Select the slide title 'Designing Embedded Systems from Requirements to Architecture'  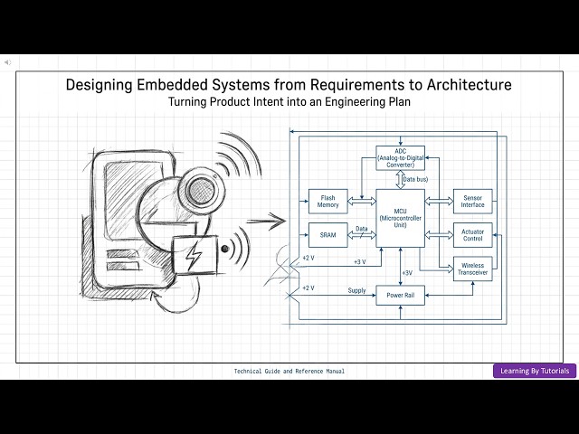click(289, 84)
